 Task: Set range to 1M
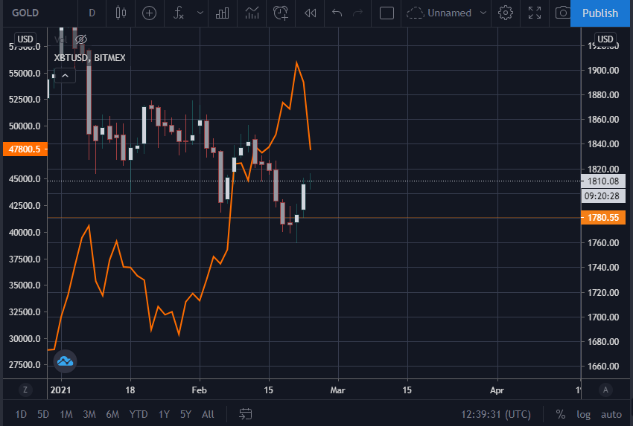[66, 414]
